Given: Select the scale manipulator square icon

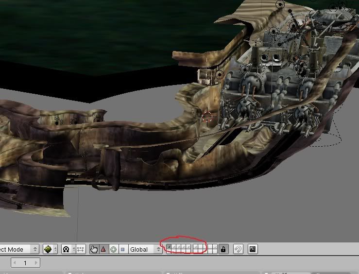Looking at the screenshot, I should click(123, 249).
